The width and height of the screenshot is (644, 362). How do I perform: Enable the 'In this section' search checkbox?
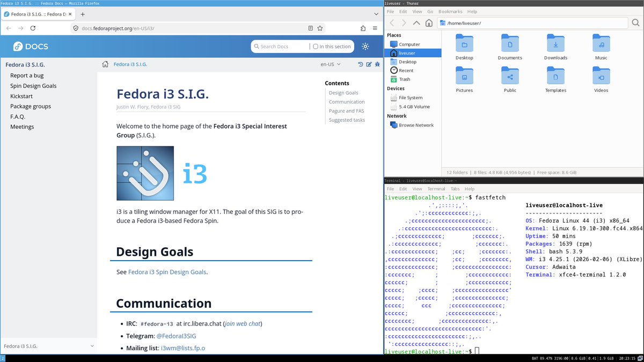coord(316,47)
